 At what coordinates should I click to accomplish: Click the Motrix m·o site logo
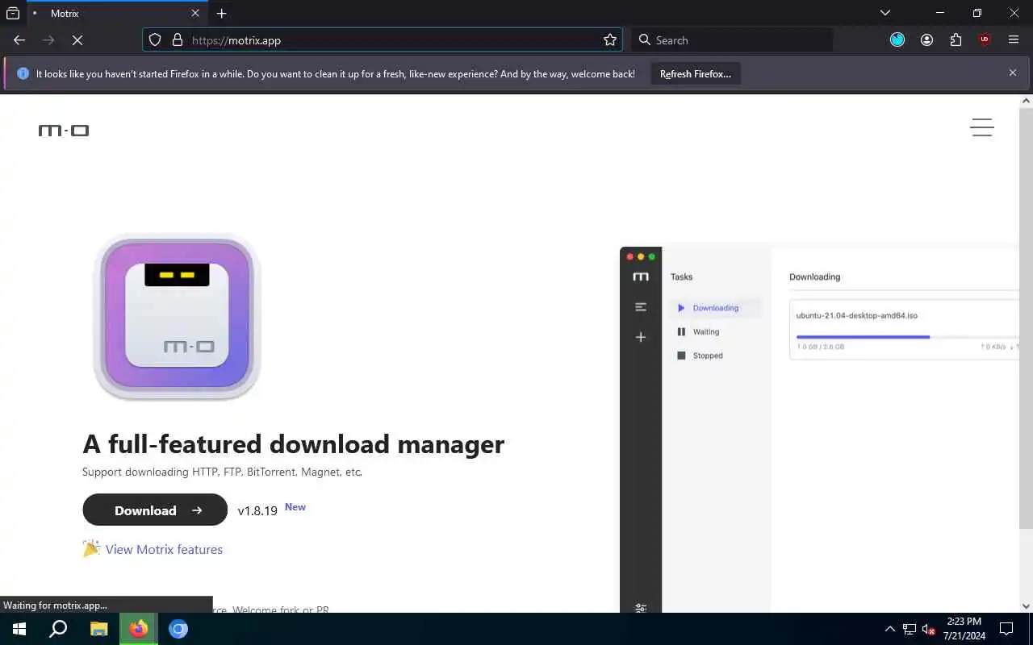click(x=64, y=130)
